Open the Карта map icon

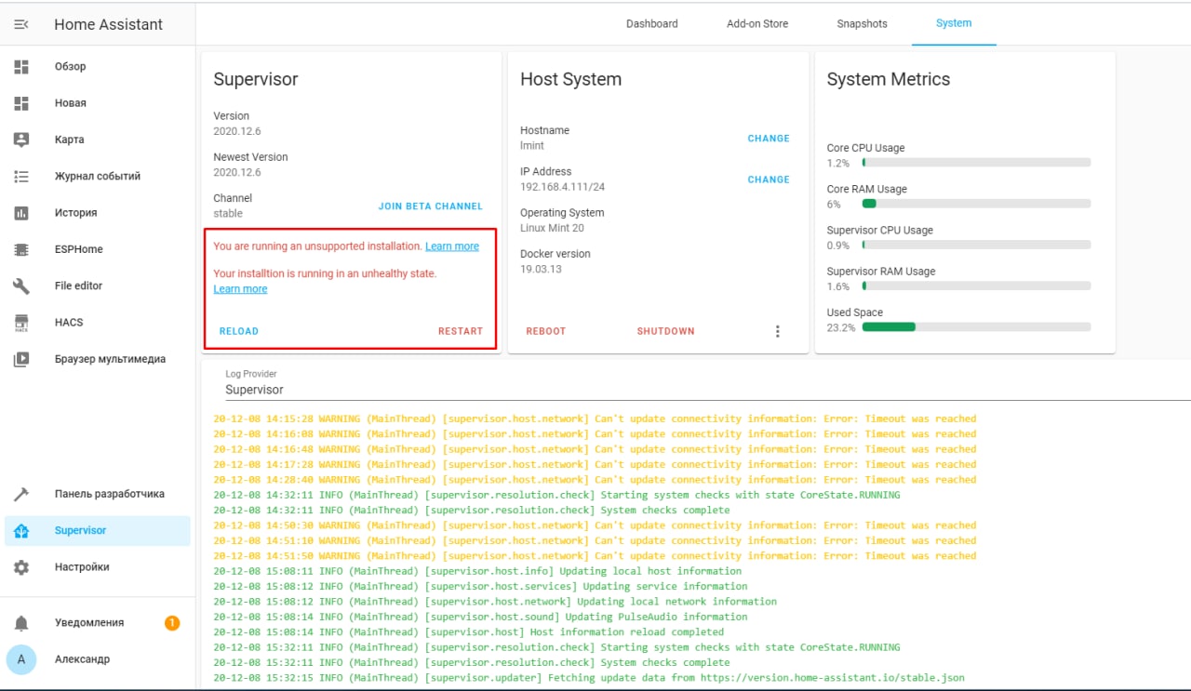[21, 140]
